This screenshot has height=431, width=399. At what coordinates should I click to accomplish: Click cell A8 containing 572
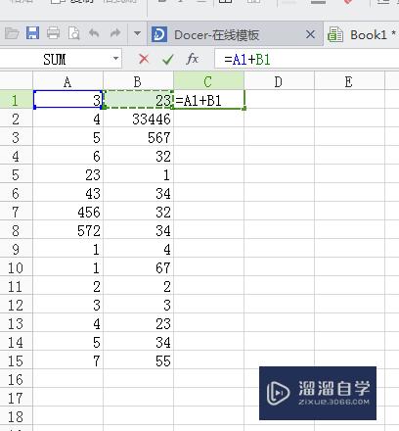pyautogui.click(x=67, y=229)
